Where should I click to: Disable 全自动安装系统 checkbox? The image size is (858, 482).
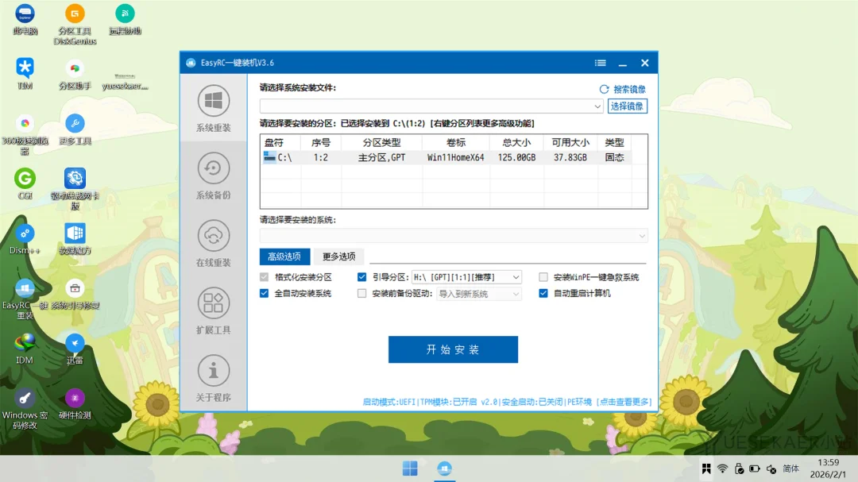265,294
